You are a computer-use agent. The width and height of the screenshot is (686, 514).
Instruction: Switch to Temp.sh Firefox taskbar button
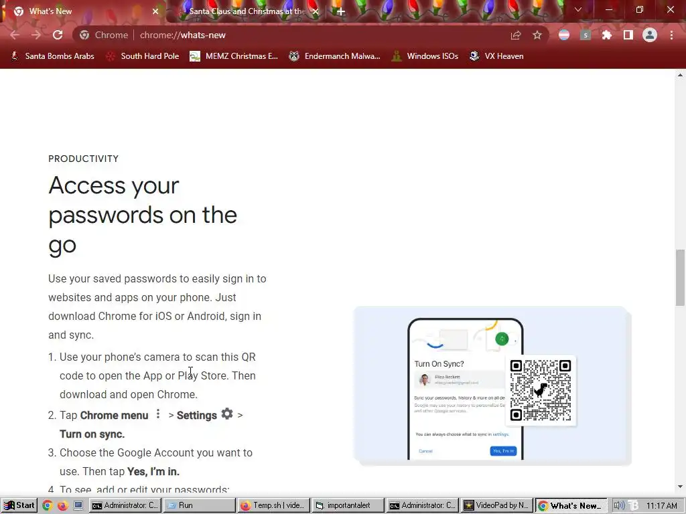tap(273, 505)
